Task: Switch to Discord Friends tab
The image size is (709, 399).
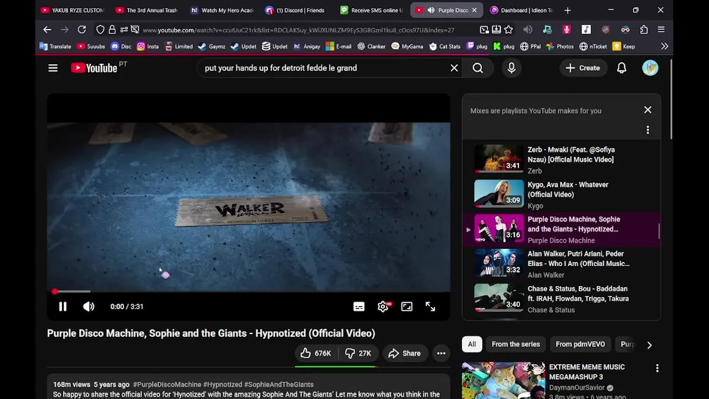Action: tap(296, 10)
